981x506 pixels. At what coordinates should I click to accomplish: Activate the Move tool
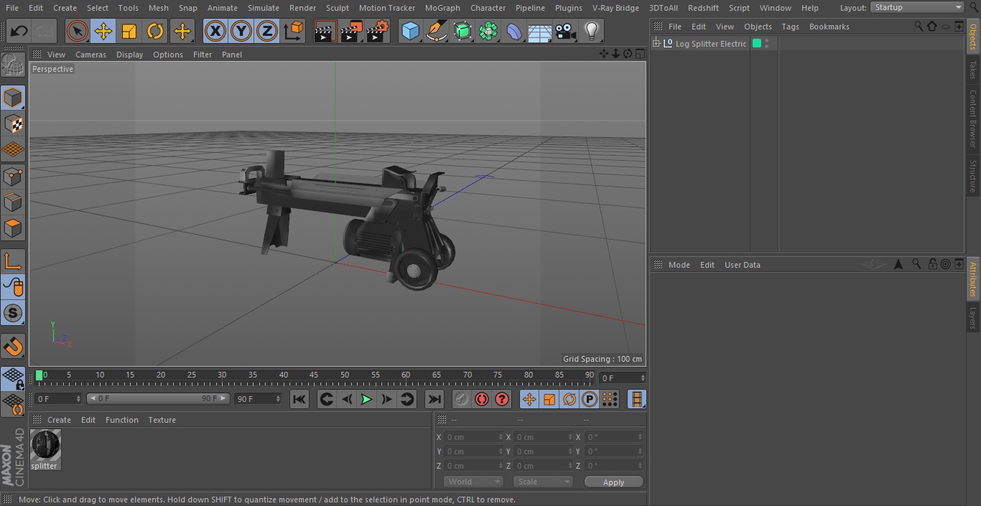point(103,31)
